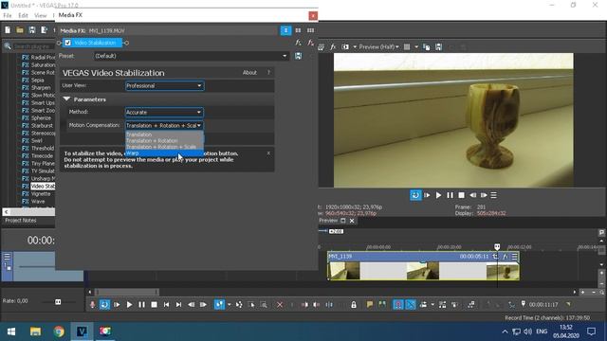Select the normal edit tool in transport toolbar

219,305
